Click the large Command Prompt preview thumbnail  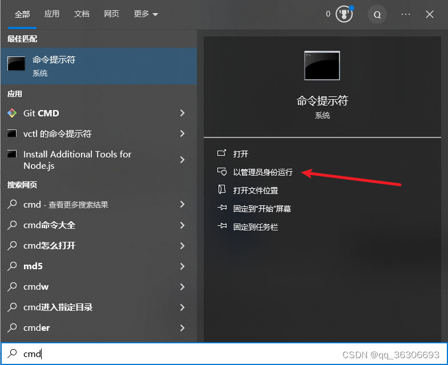[x=322, y=66]
